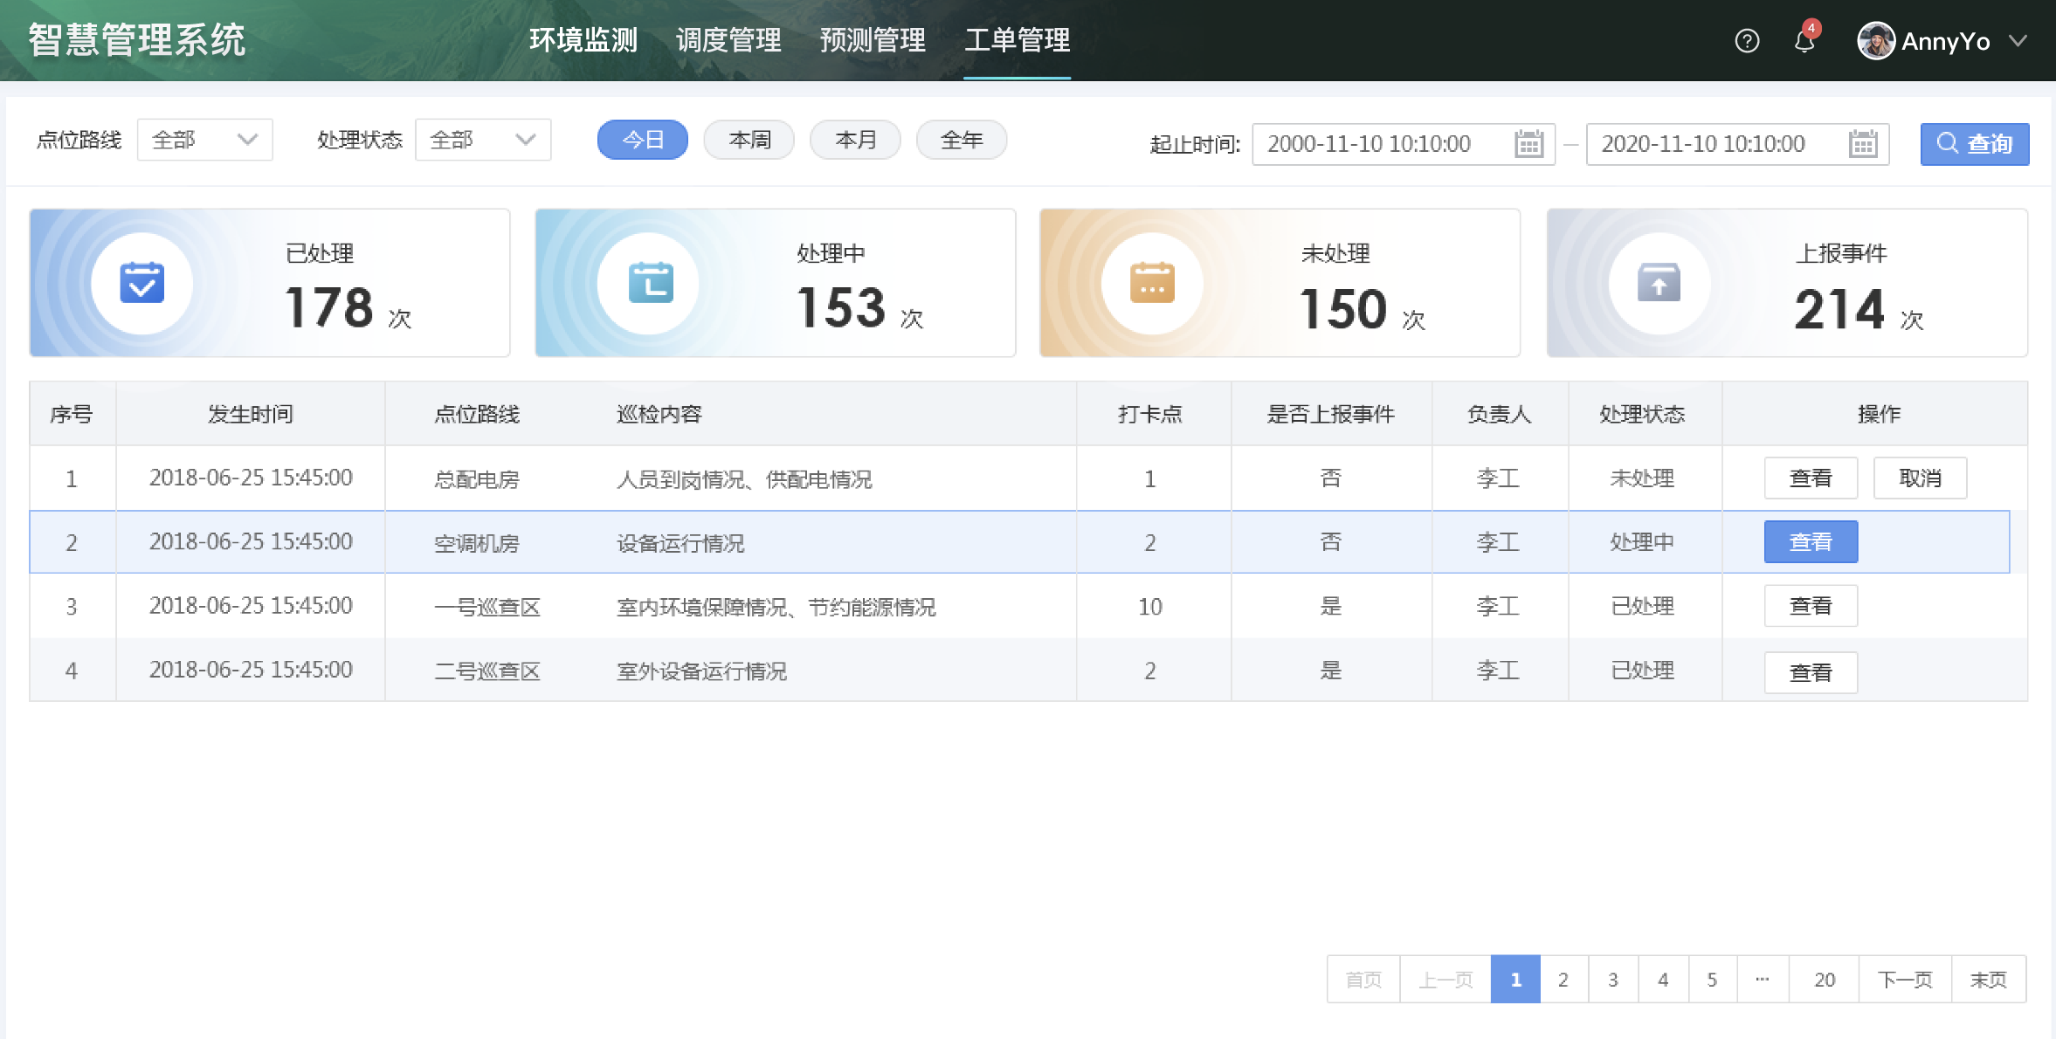This screenshot has height=1039, width=2056.
Task: Select the 今日 time filter
Action: pyautogui.click(x=642, y=140)
